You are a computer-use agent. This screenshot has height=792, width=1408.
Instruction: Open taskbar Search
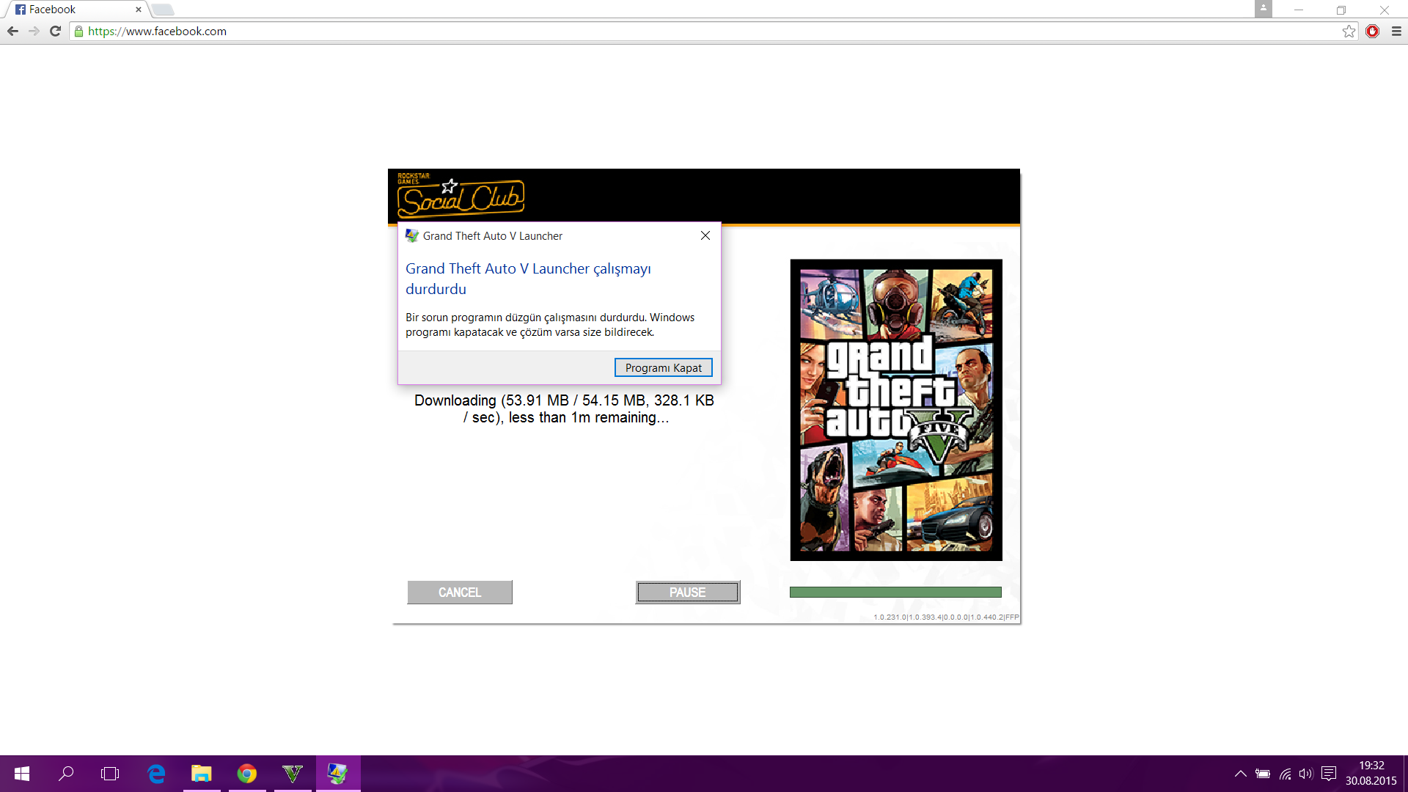coord(66,774)
